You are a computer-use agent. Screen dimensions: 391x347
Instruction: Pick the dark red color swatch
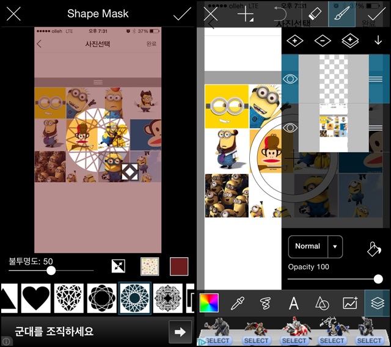tap(179, 266)
